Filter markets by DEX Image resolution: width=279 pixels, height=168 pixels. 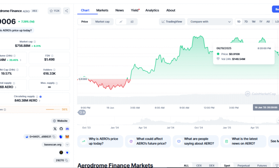[x=212, y=165]
